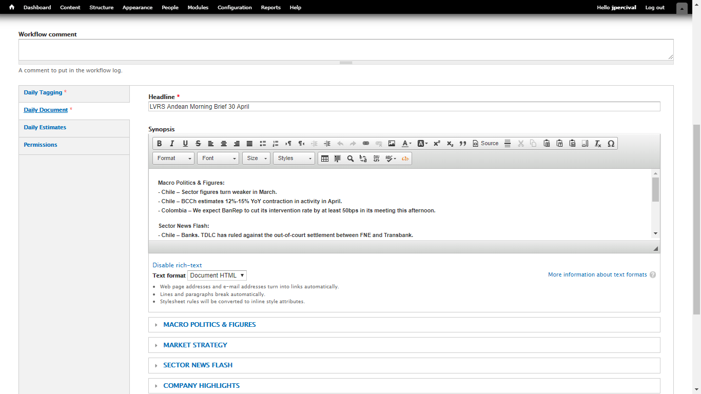Image resolution: width=701 pixels, height=394 pixels.
Task: Apply strikethrough to the text
Action: point(198,144)
